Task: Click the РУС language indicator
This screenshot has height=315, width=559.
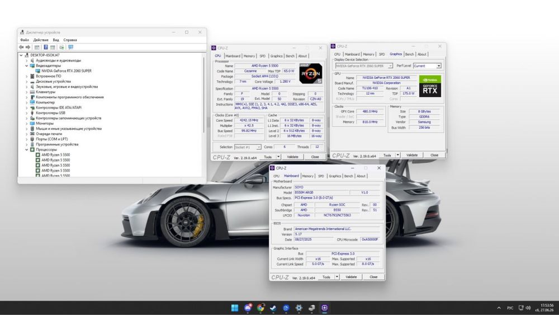Action: tap(510, 308)
